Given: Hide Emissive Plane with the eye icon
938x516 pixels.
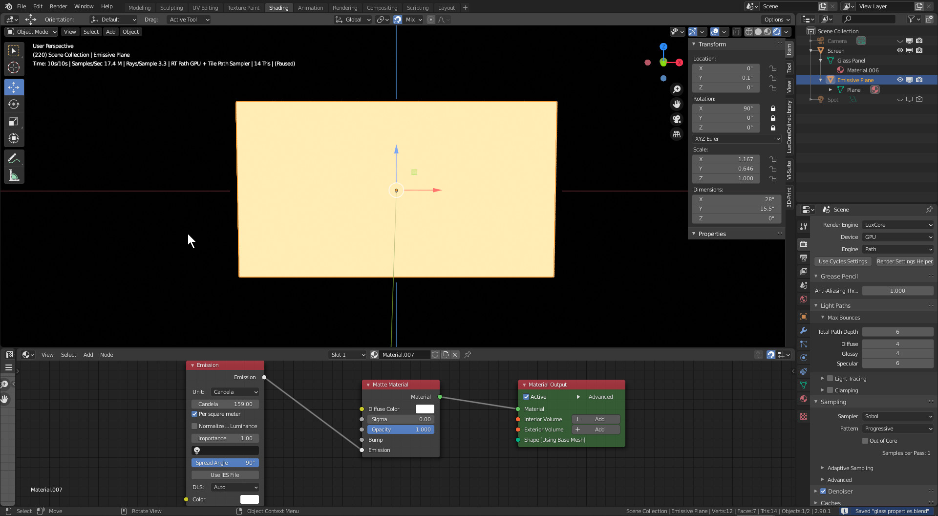Looking at the screenshot, I should (x=900, y=80).
